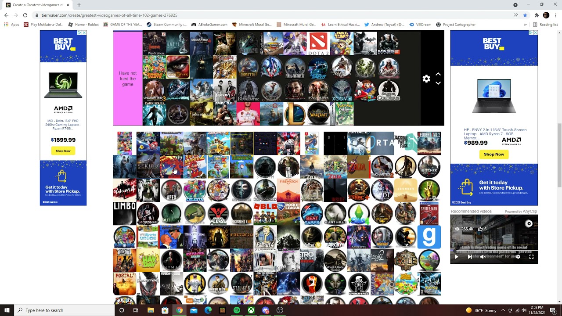This screenshot has width=562, height=316.
Task: Move the tier row up
Action: click(x=438, y=74)
